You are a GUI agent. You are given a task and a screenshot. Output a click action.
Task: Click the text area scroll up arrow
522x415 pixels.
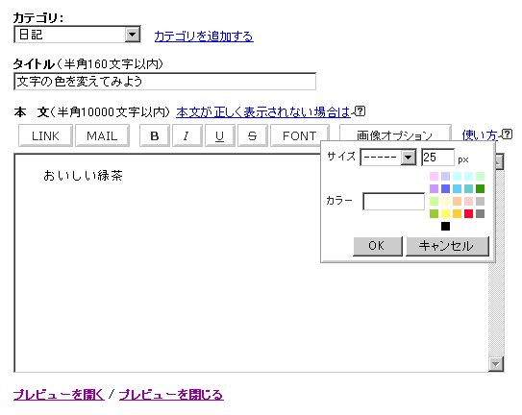tap(499, 162)
